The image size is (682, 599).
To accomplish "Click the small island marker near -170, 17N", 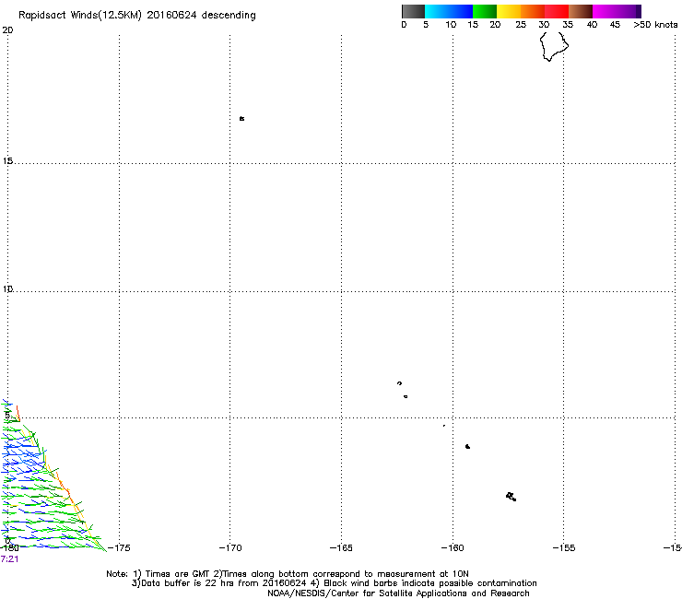I will (241, 118).
